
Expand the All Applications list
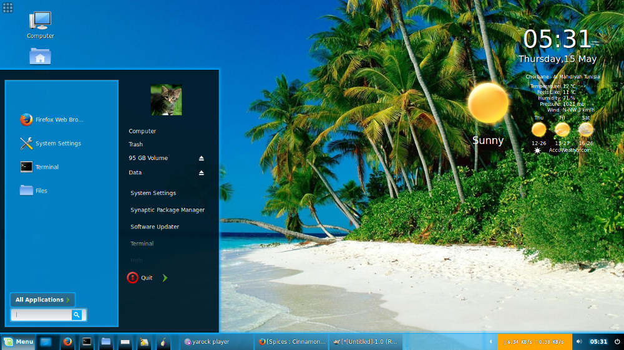42,300
